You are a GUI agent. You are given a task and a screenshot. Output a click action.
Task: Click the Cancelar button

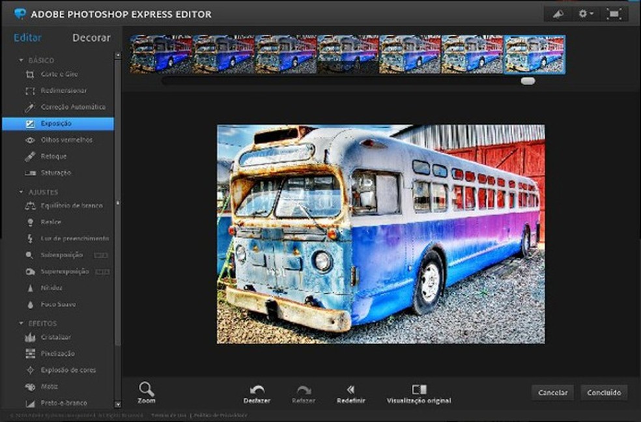[x=552, y=393]
